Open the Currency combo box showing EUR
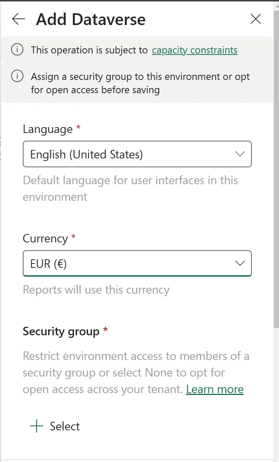The width and height of the screenshot is (279, 462). [137, 263]
